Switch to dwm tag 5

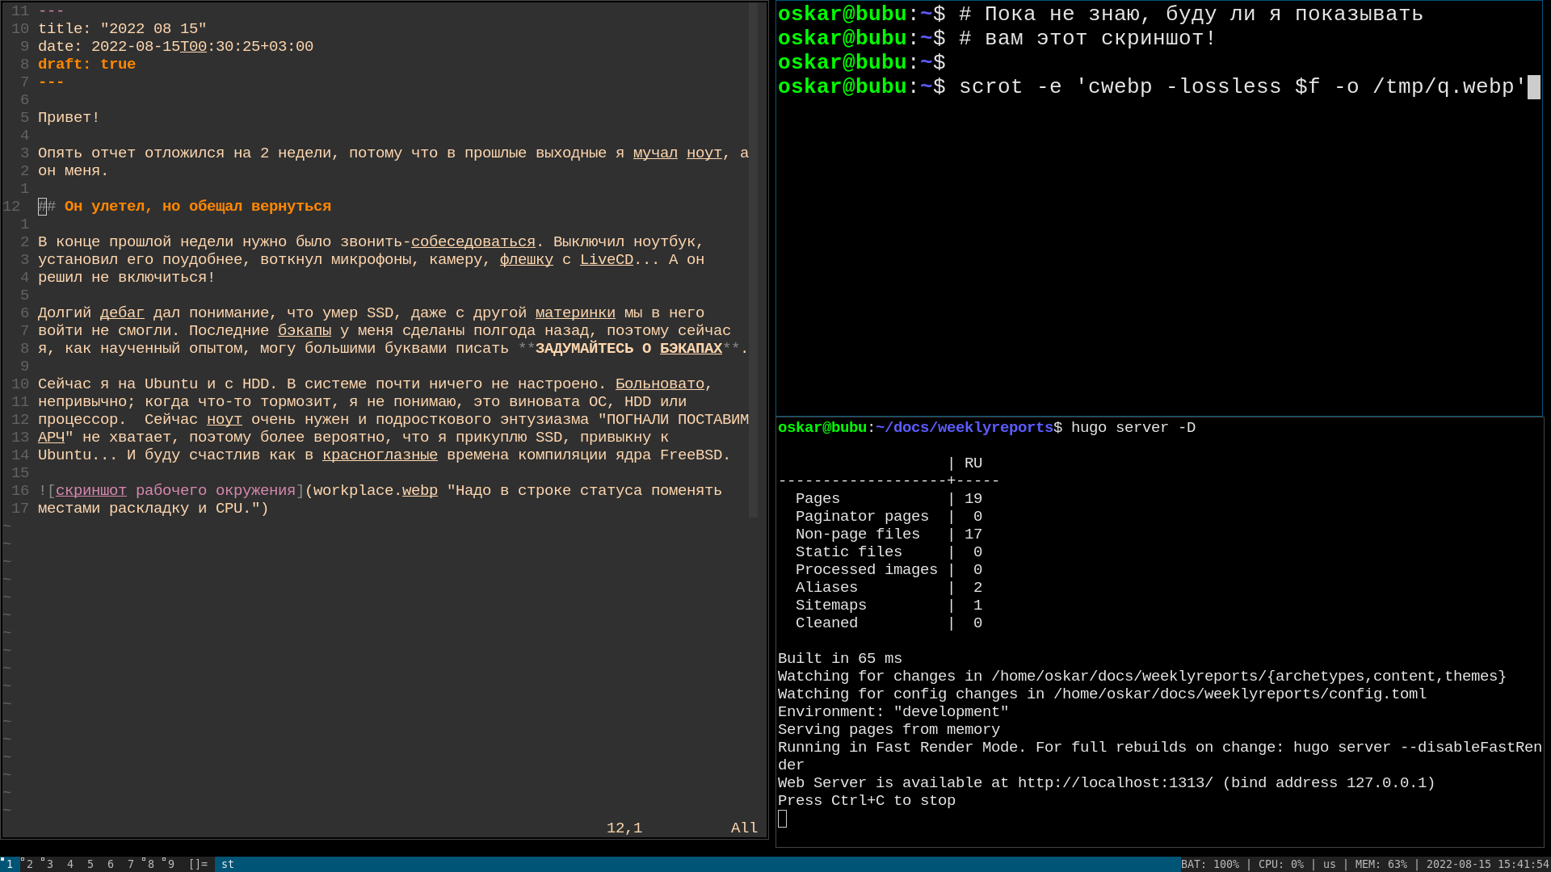(x=90, y=864)
